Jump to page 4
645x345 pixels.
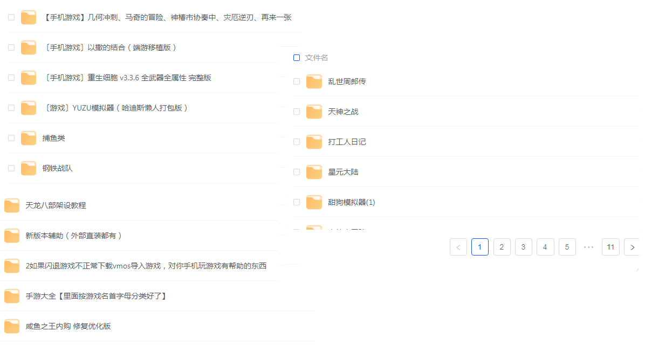[x=545, y=247]
